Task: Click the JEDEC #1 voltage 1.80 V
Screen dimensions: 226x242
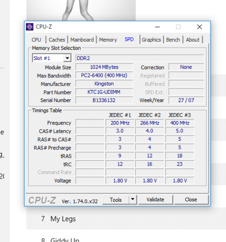Action: coord(120,181)
